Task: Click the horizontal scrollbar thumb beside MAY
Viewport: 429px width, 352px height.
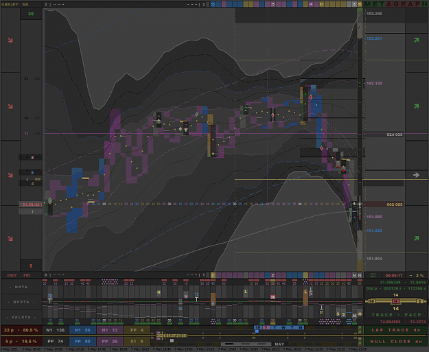Action: tap(246, 344)
